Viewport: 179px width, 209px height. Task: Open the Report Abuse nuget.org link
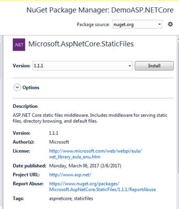pos(102,186)
